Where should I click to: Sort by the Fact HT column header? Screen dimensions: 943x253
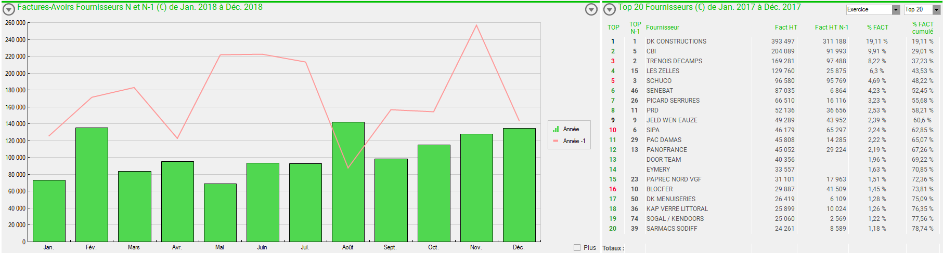[786, 27]
